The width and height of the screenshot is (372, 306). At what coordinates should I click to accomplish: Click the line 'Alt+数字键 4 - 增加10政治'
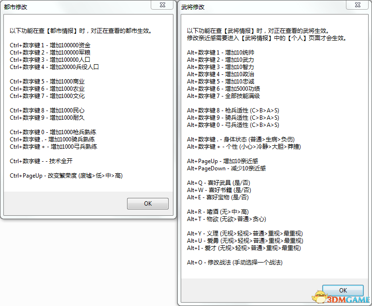click(221, 74)
